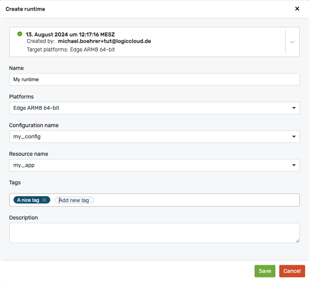Click the 'Create runtime' dialog title

pos(25,9)
